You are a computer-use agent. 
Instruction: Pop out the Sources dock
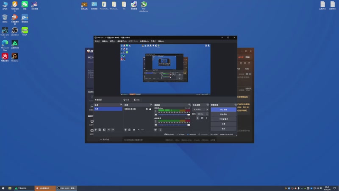(x=151, y=105)
